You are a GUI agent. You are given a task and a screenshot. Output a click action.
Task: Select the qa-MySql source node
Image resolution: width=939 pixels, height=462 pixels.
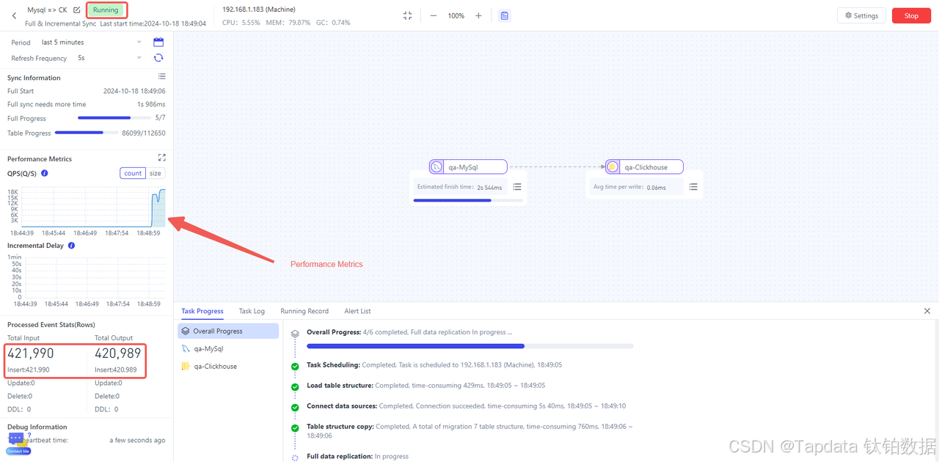click(468, 167)
